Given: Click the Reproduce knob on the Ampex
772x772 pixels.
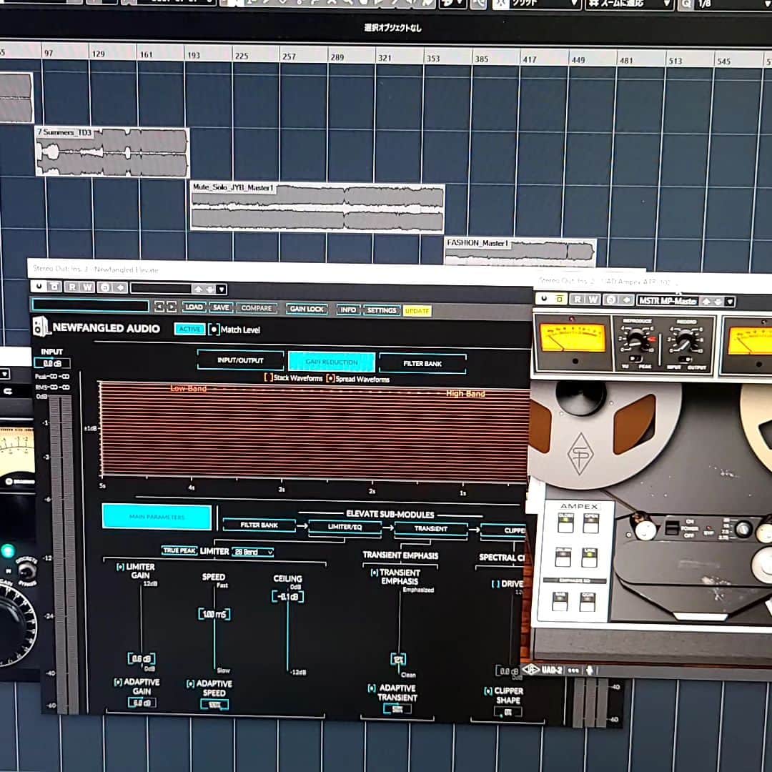Looking at the screenshot, I should (636, 340).
